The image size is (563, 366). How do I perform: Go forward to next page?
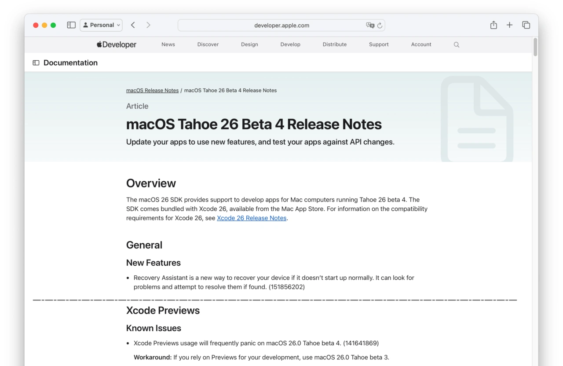148,25
